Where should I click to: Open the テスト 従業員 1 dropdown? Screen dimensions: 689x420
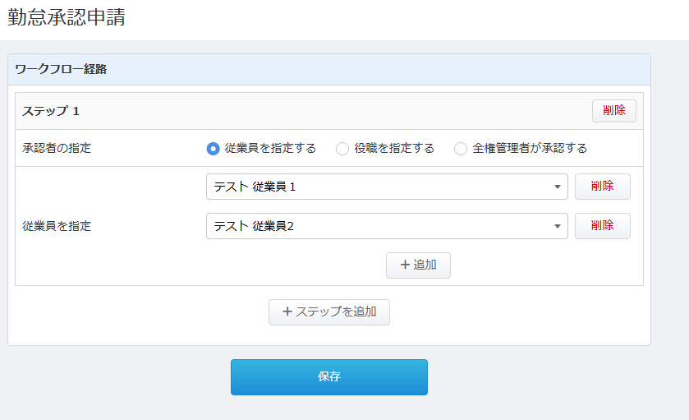pos(386,187)
